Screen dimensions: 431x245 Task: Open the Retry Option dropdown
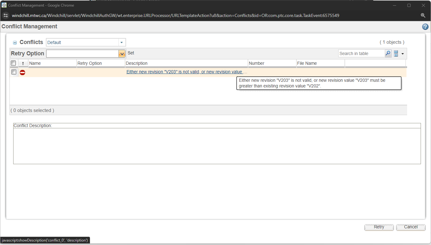tap(122, 53)
